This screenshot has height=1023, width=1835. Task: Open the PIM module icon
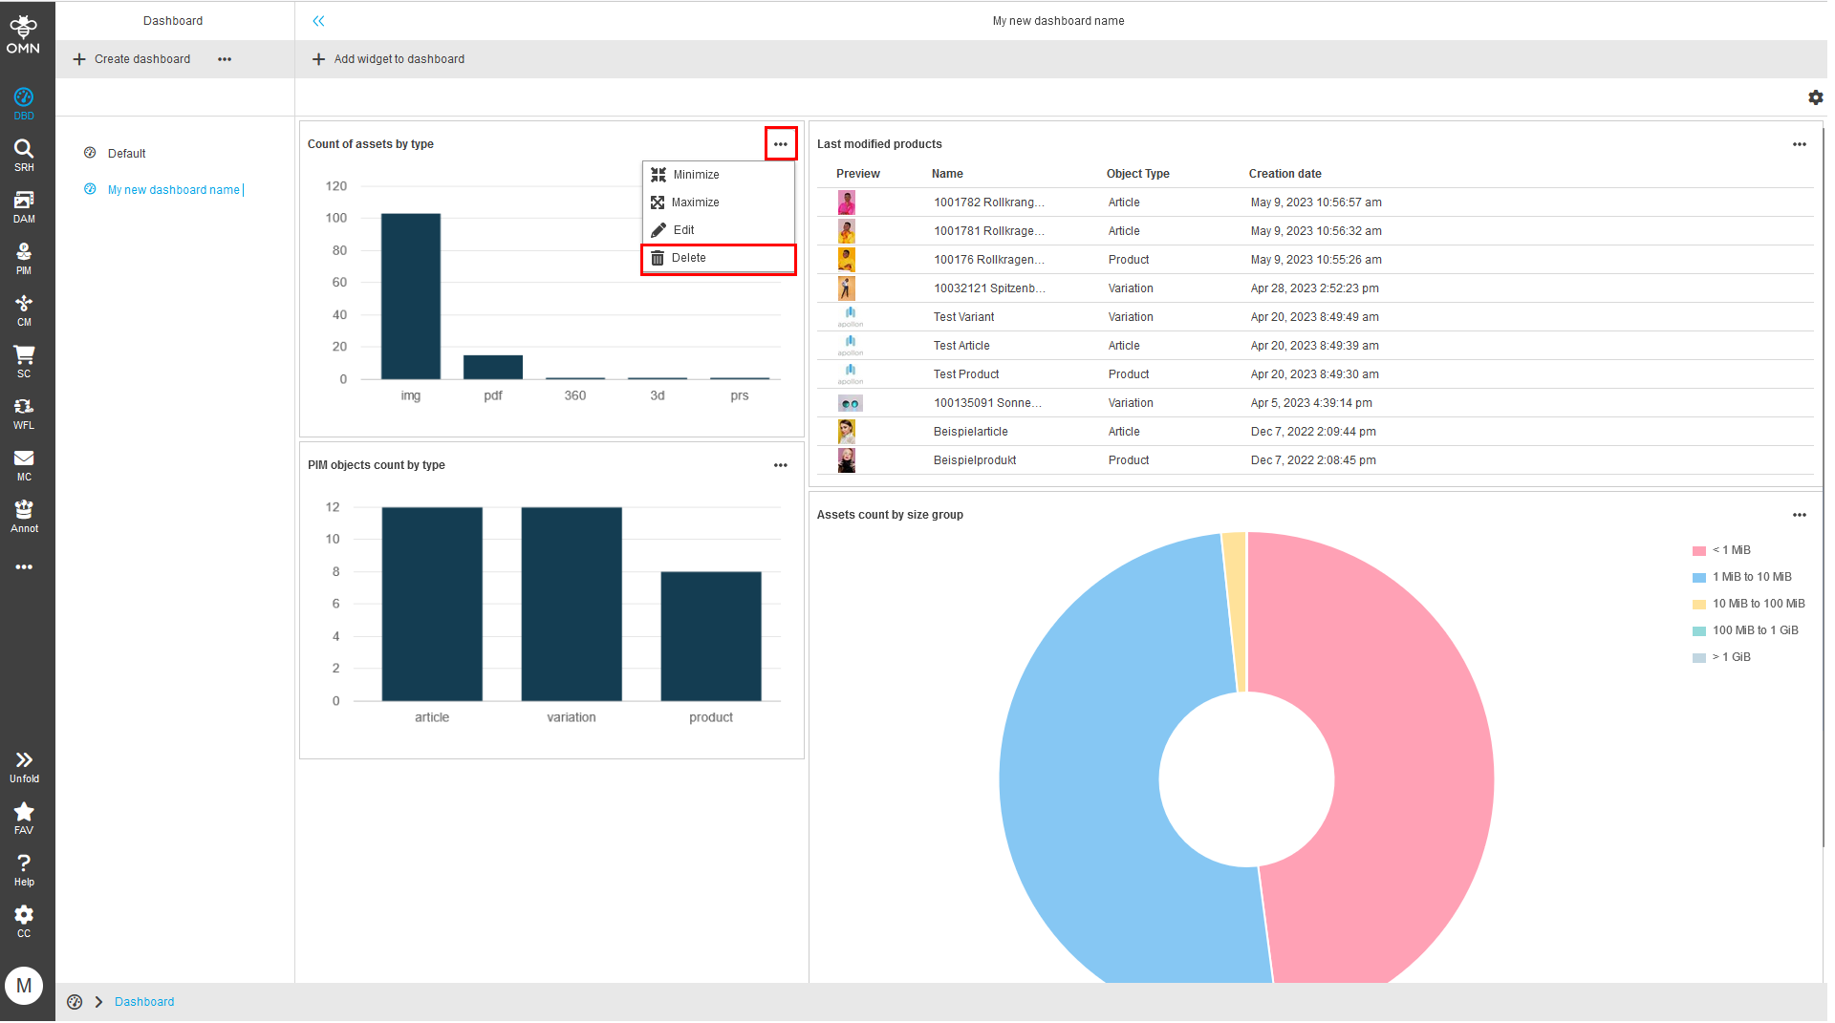click(x=24, y=257)
